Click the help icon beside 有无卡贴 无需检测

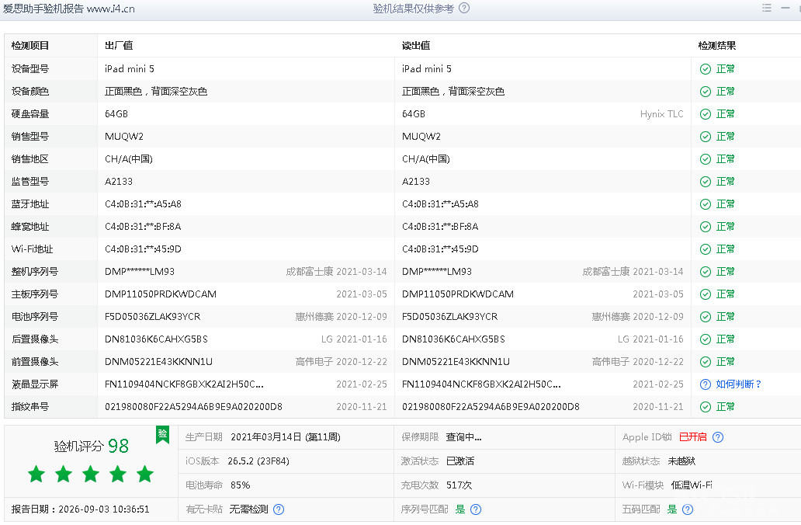pyautogui.click(x=279, y=509)
